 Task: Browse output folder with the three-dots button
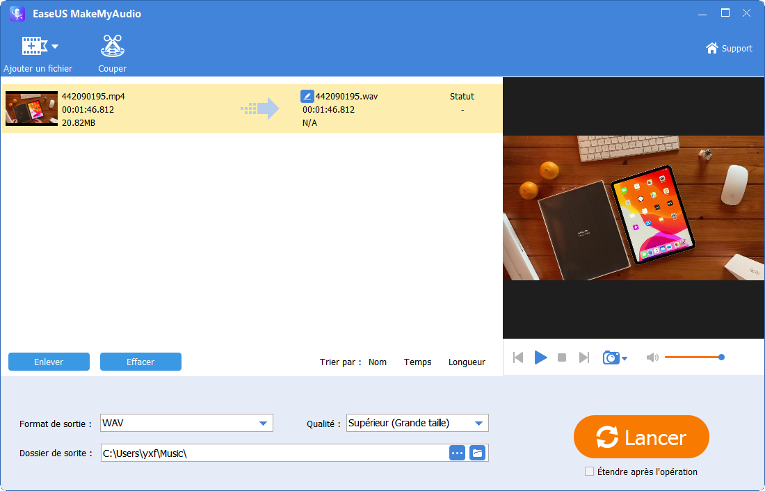pos(457,453)
